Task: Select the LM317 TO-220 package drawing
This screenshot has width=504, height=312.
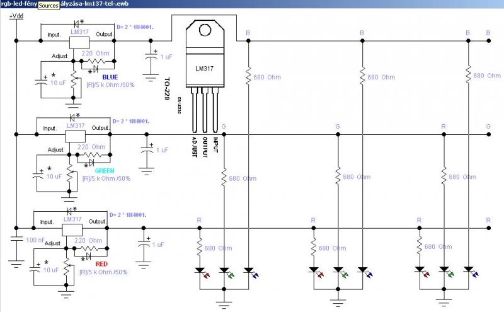Action: (205, 76)
